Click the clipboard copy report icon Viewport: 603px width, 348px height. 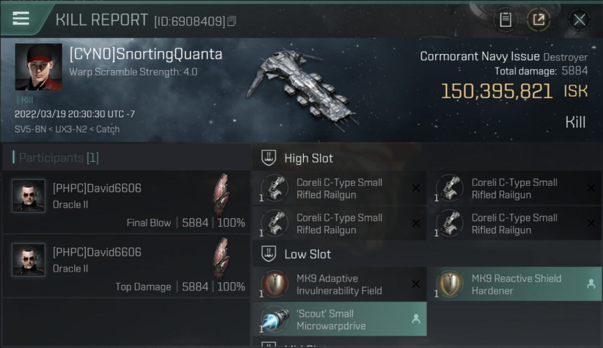(x=505, y=20)
